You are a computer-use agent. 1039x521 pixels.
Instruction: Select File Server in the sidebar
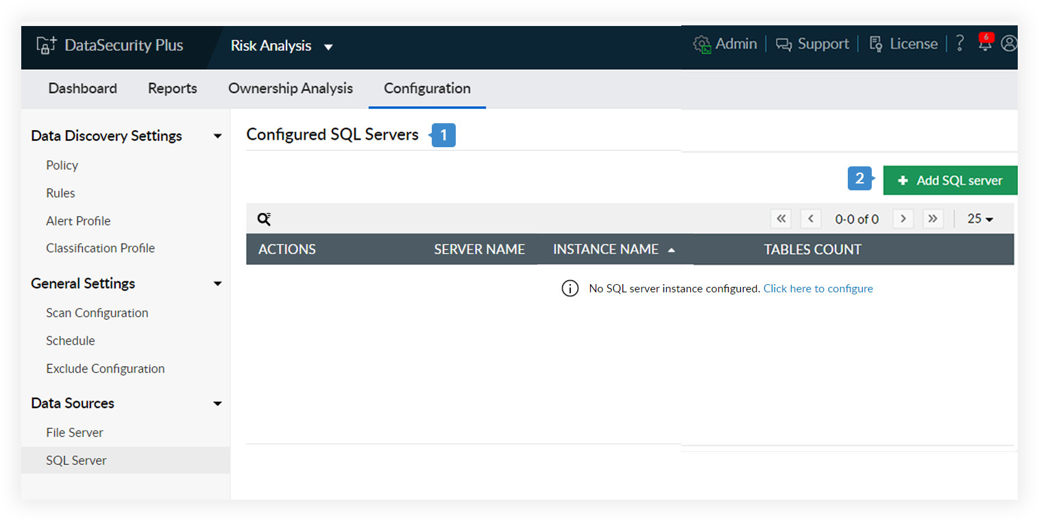[75, 433]
